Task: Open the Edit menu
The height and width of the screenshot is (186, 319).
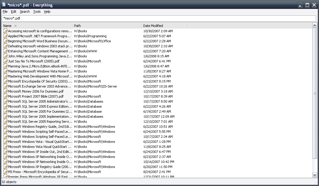Action: pyautogui.click(x=13, y=12)
